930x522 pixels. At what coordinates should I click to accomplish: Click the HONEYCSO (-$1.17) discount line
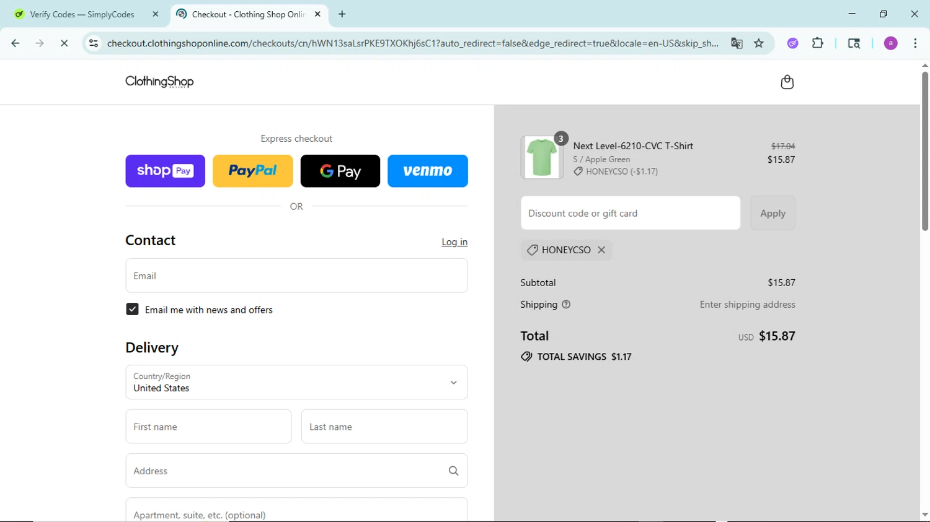tap(616, 172)
